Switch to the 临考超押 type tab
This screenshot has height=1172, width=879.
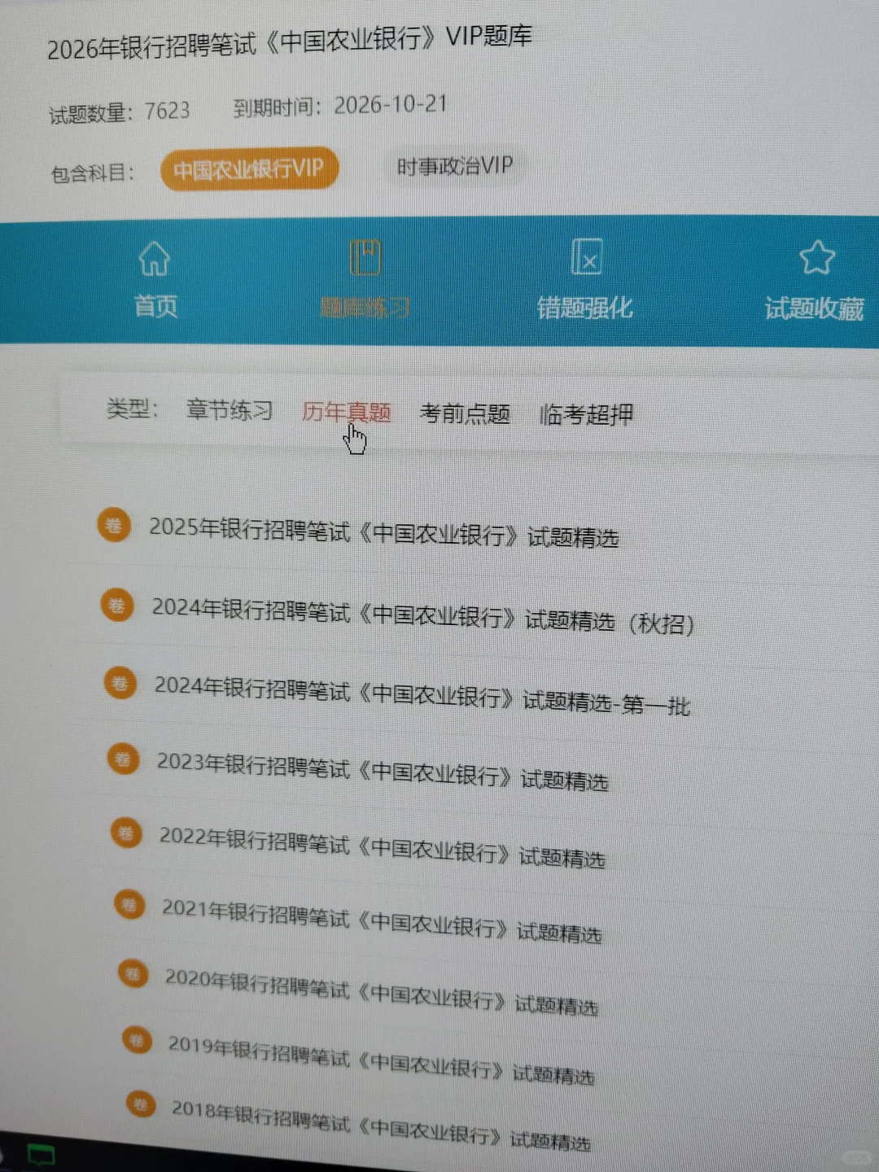tap(586, 414)
